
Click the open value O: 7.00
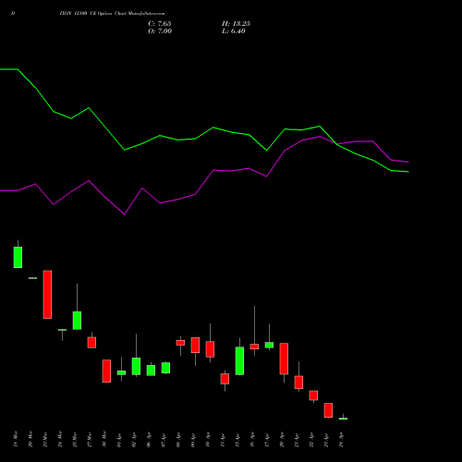pyautogui.click(x=160, y=31)
